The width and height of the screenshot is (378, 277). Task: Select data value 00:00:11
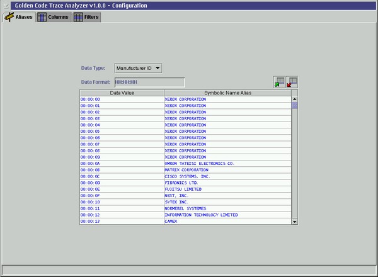122,208
